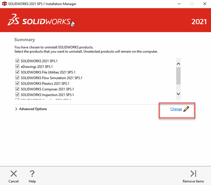This screenshot has width=211, height=185.
Task: Uncheck SOLIDWORKS Plastics 2021 SP5.1 checkbox
Action: pos(17,83)
